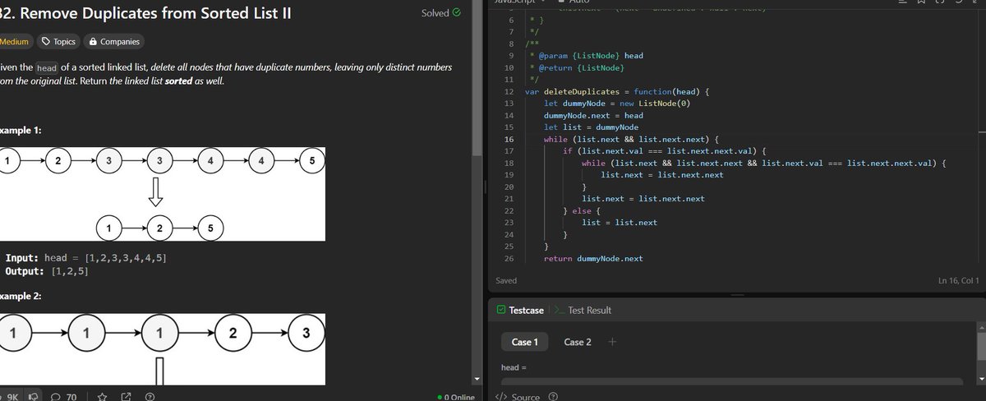Select the Case 2 tab

coord(578,342)
